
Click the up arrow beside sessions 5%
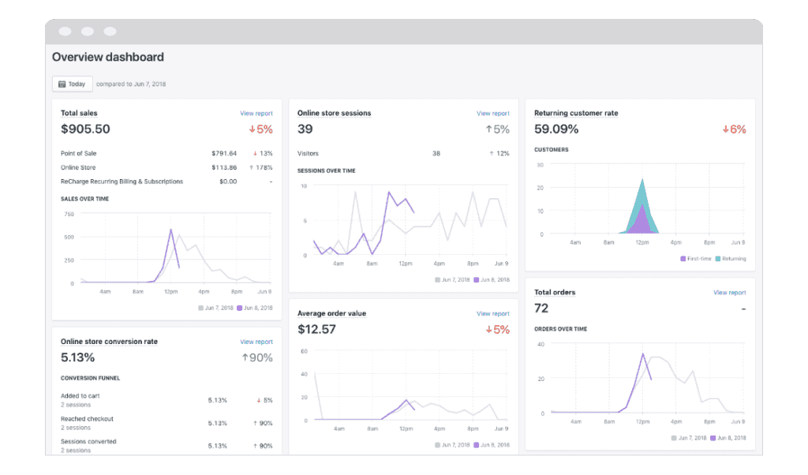(488, 129)
